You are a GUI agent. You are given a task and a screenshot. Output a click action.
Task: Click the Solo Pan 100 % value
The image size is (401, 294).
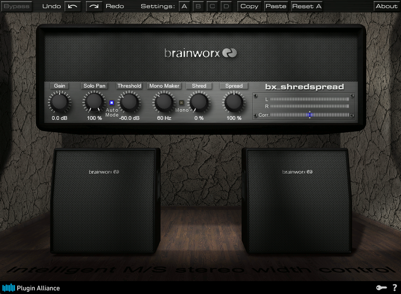94,118
